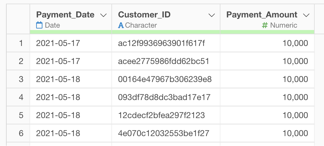This screenshot has height=146, width=324.
Task: Select the 2021-05-18 date in row 5
Action: coord(58,115)
